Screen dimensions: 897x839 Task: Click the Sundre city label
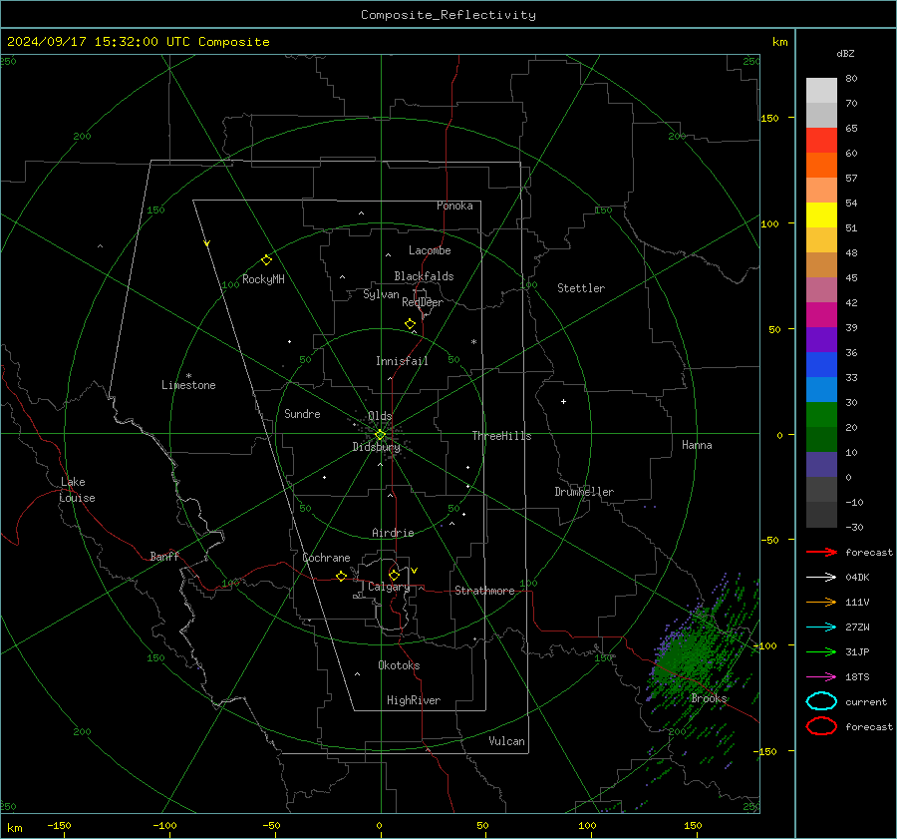coord(302,413)
